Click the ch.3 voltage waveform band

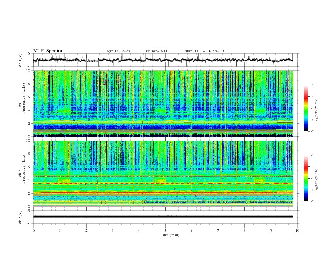(x=163, y=217)
